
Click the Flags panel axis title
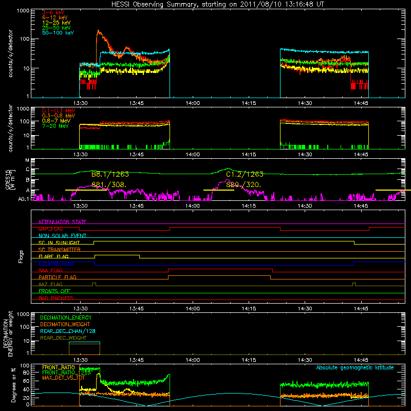click(21, 256)
